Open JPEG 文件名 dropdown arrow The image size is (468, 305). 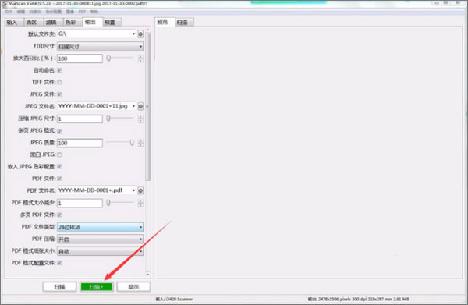pyautogui.click(x=133, y=106)
